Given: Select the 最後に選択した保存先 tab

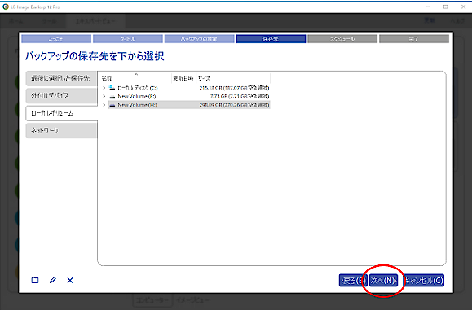Looking at the screenshot, I should click(61, 78).
